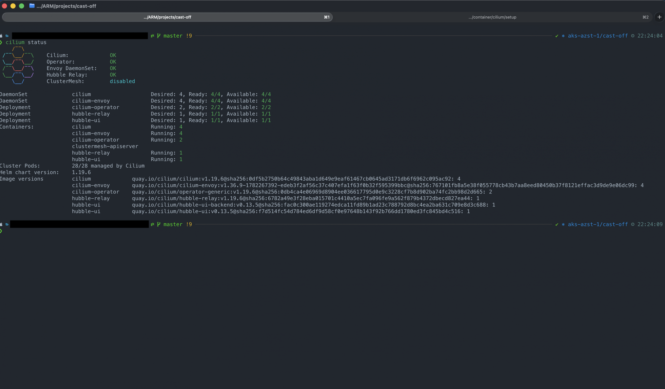This screenshot has width=665, height=389.
Task: Click the clock icon next to 22:24:04
Action: [633, 36]
